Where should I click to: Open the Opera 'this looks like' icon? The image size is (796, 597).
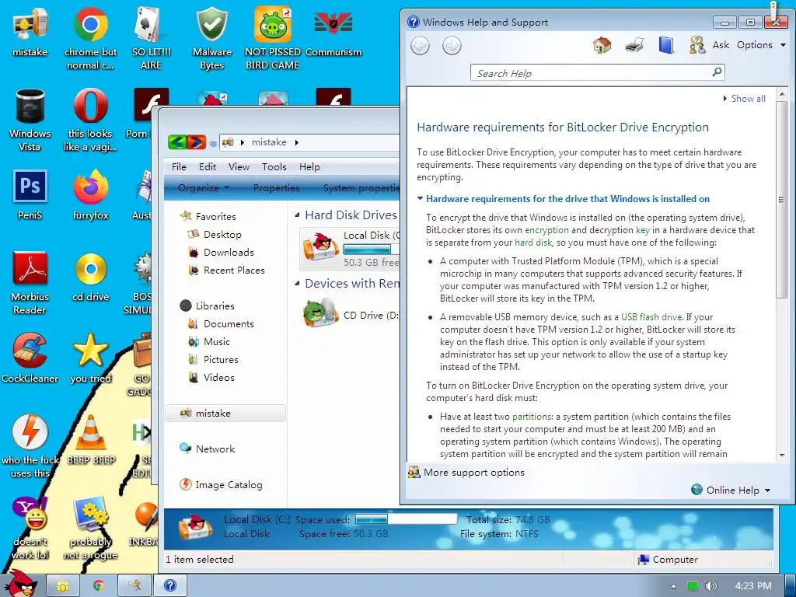point(90,120)
